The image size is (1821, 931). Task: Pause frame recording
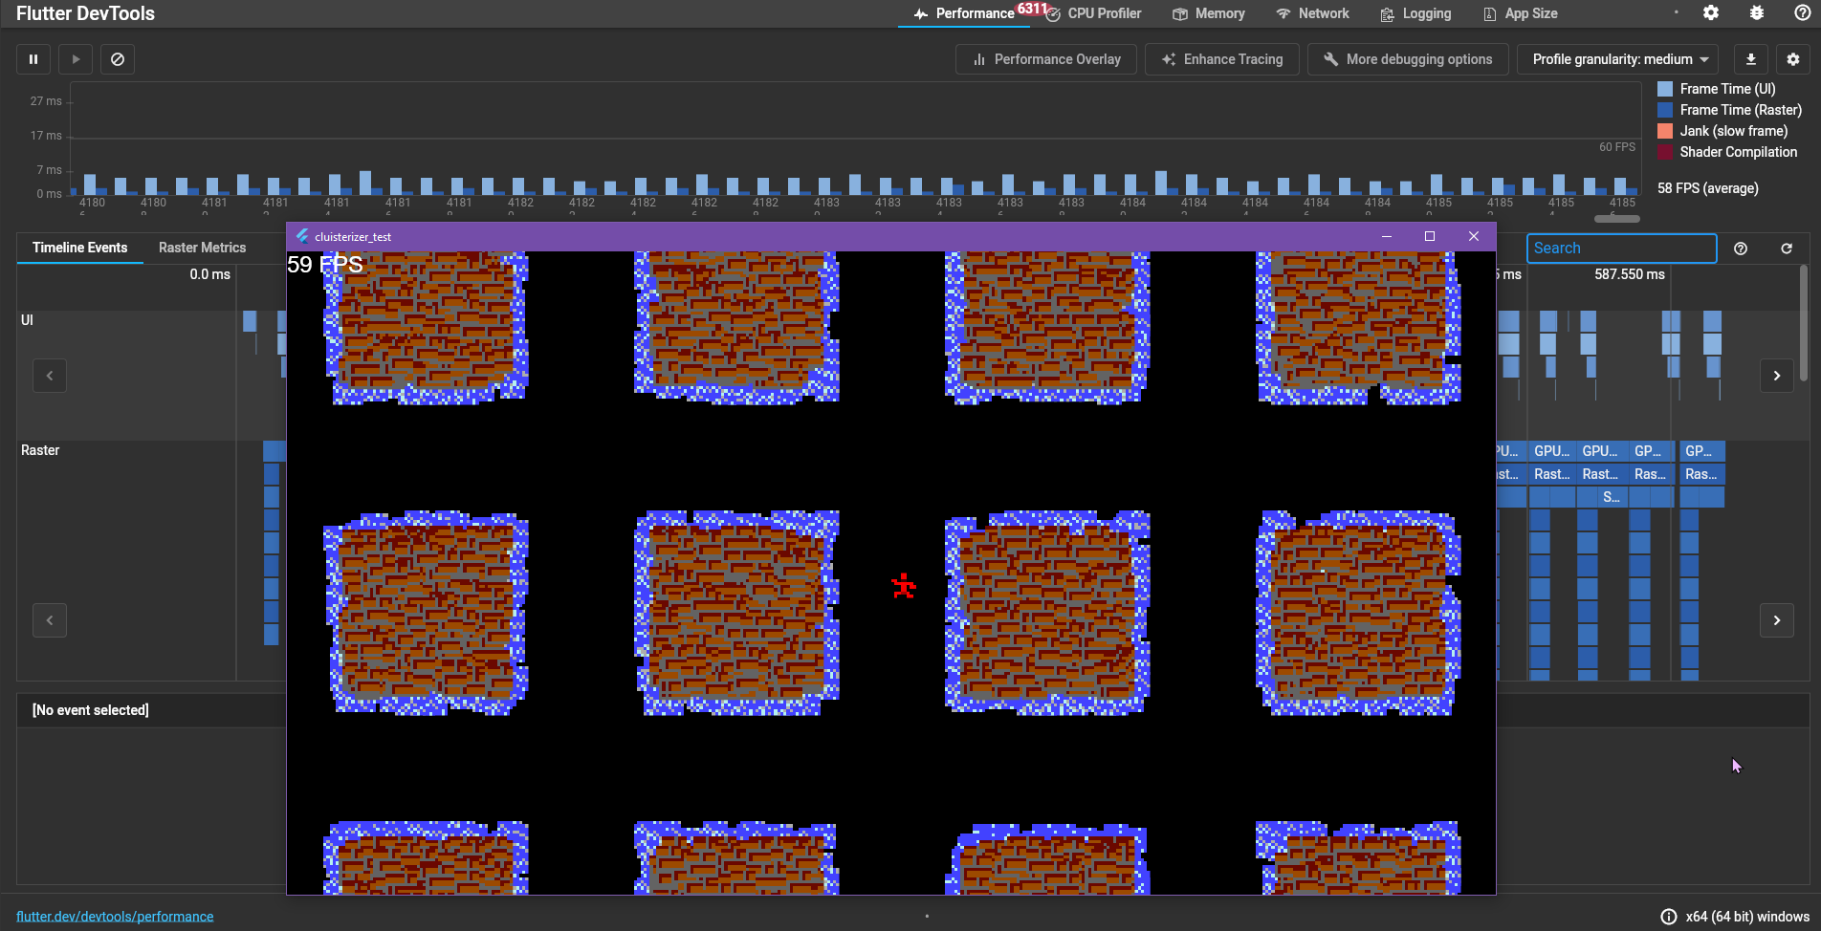(33, 59)
